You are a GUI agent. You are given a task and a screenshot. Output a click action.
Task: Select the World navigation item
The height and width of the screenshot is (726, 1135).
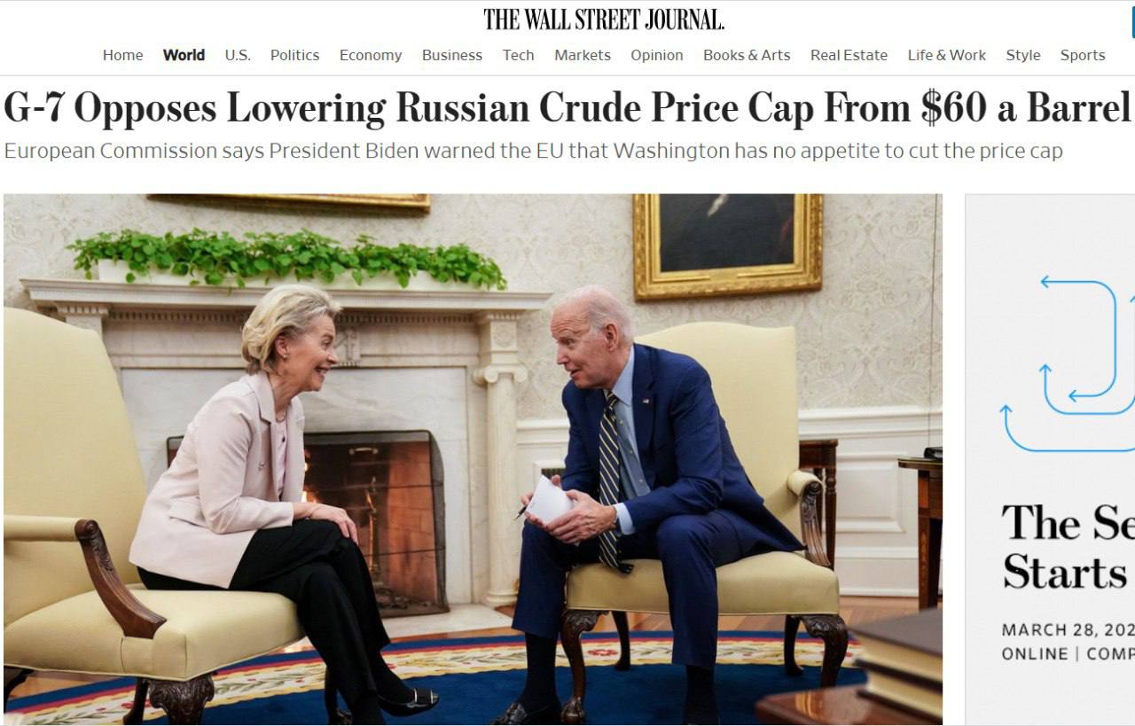tap(184, 55)
